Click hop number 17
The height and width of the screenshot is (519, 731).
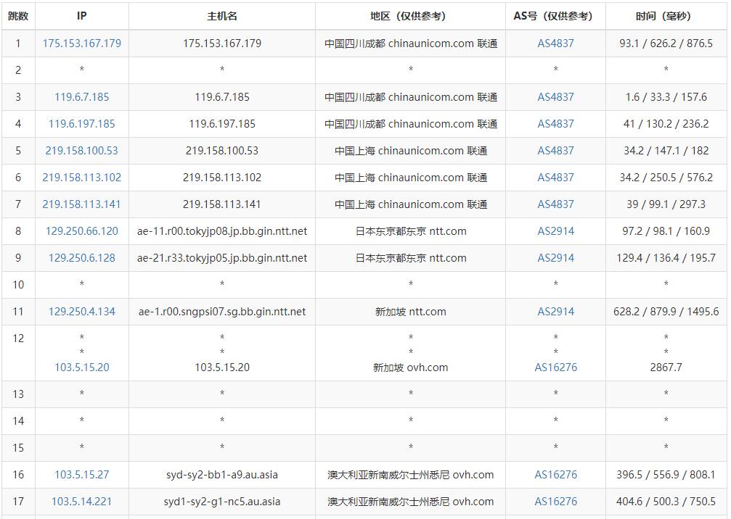tap(18, 502)
